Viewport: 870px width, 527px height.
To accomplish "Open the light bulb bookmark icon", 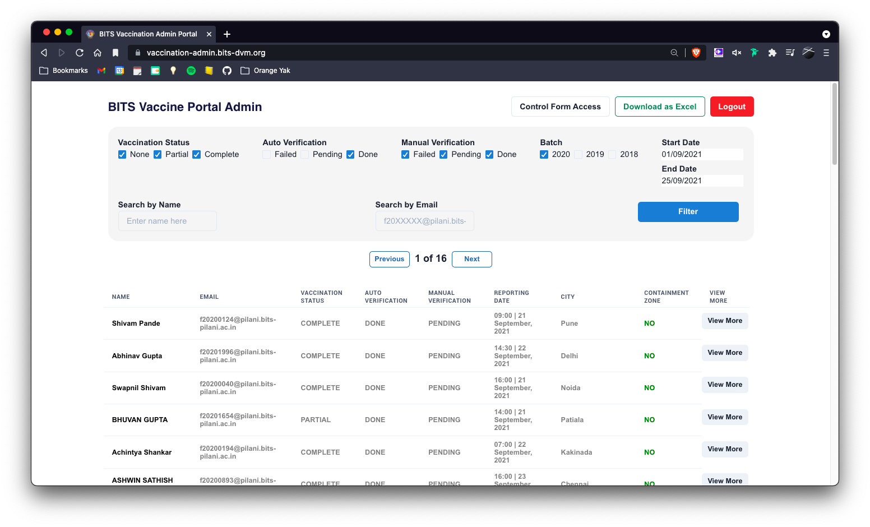I will pos(173,71).
